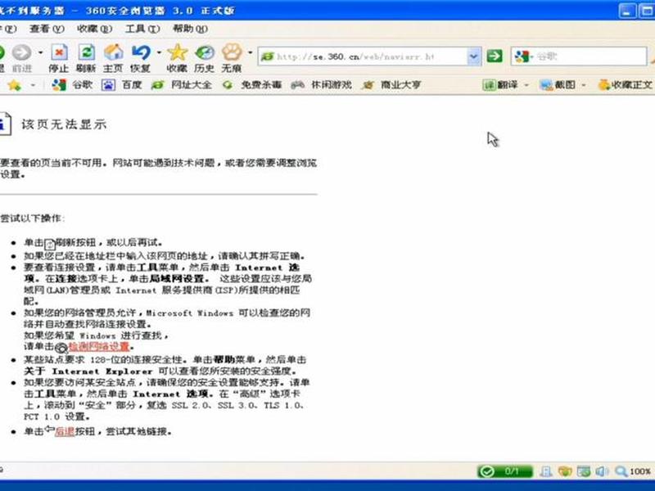655x491 pixels.
Task: Click the status bar shield icon
Action: 565,471
